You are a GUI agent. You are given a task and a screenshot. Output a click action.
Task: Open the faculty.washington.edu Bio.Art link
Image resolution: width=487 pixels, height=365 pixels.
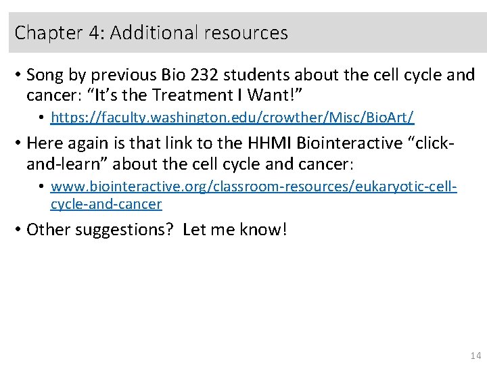(232, 118)
